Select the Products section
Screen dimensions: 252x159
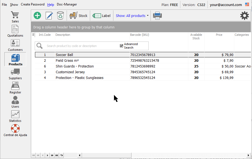[15, 60]
